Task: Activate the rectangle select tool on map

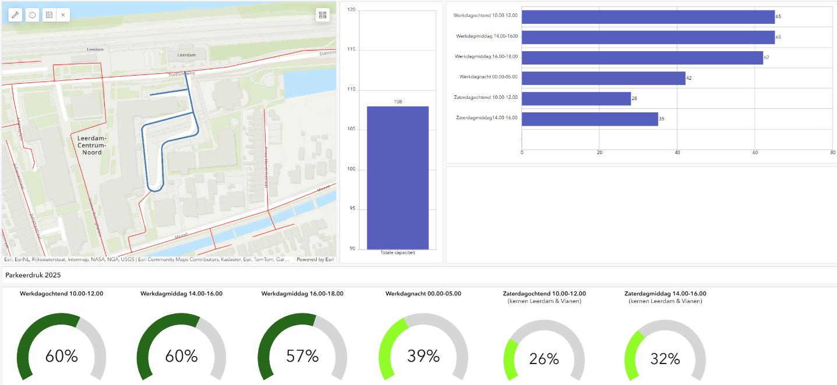Action: pos(49,15)
